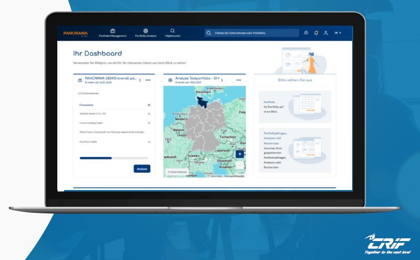Select the Hirsch Holding GmbH row
The height and width of the screenshot is (260, 420).
(x=114, y=123)
